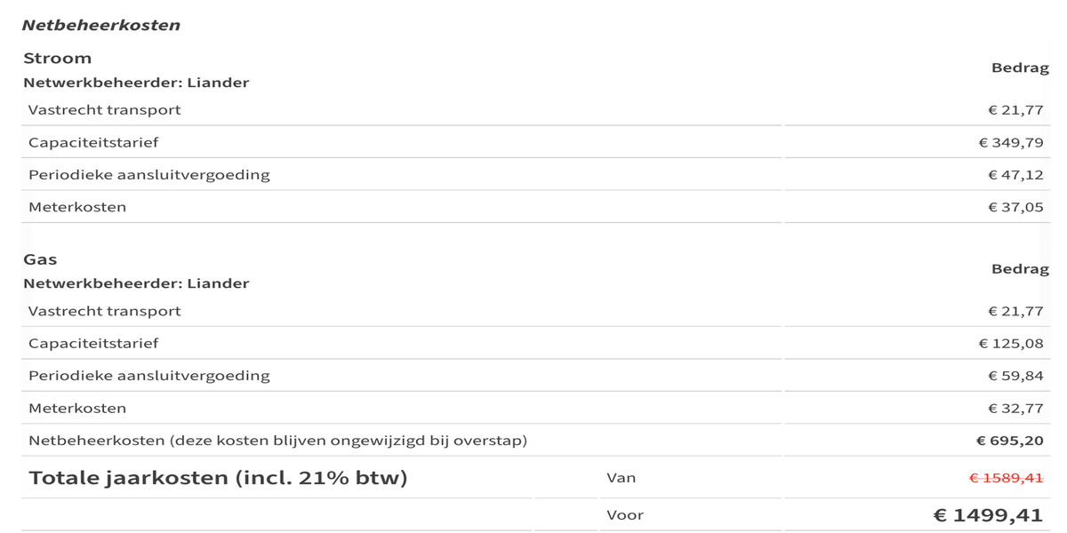
Task: Click the € 47,12 aansluitvergoeding amount
Action: 1015,175
